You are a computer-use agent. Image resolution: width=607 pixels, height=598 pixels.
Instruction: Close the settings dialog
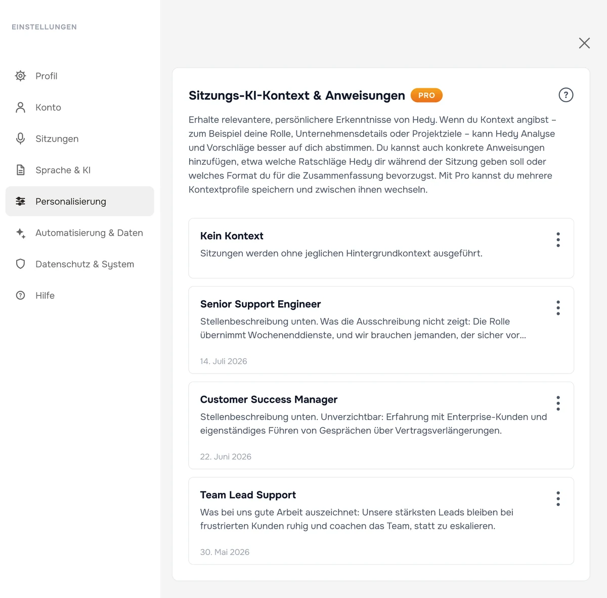584,43
